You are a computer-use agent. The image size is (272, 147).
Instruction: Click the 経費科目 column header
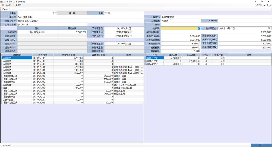pos(16,55)
